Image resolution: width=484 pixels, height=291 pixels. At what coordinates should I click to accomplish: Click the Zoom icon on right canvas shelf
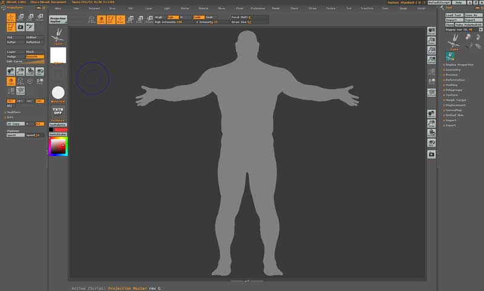[431, 41]
